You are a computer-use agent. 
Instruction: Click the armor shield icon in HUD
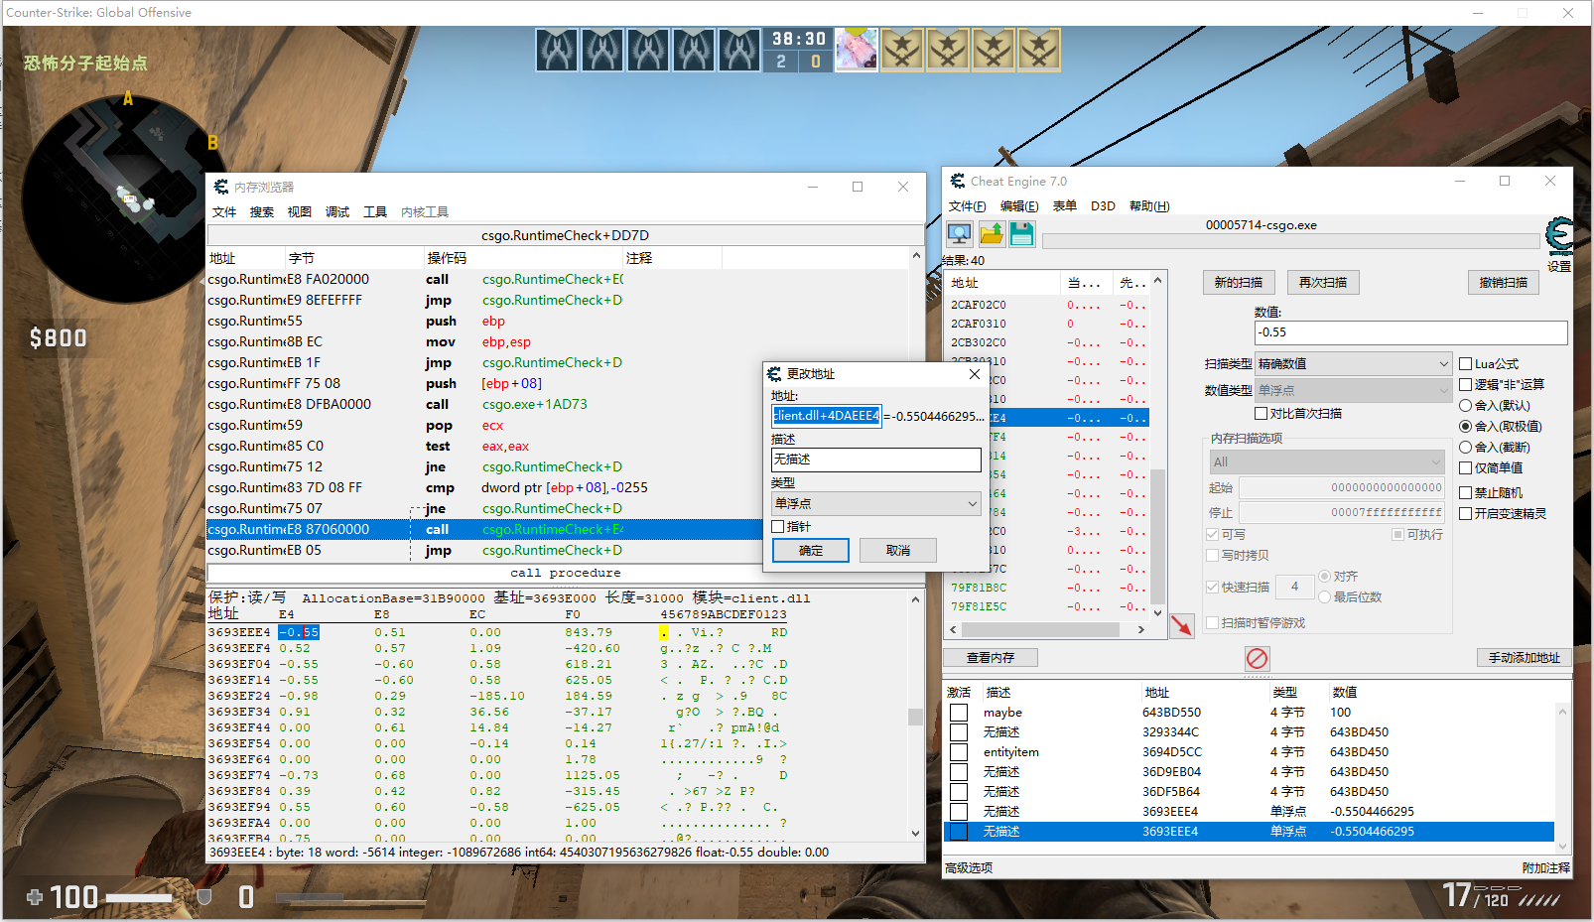tap(204, 897)
